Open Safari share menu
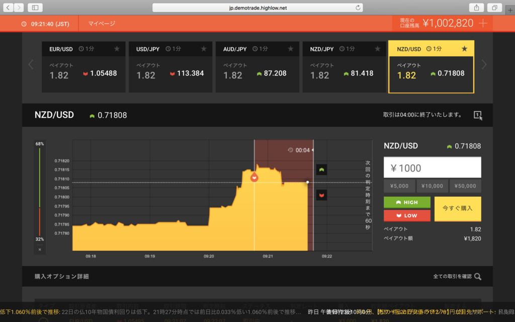Viewport: 515px width, 322px height. [476, 8]
